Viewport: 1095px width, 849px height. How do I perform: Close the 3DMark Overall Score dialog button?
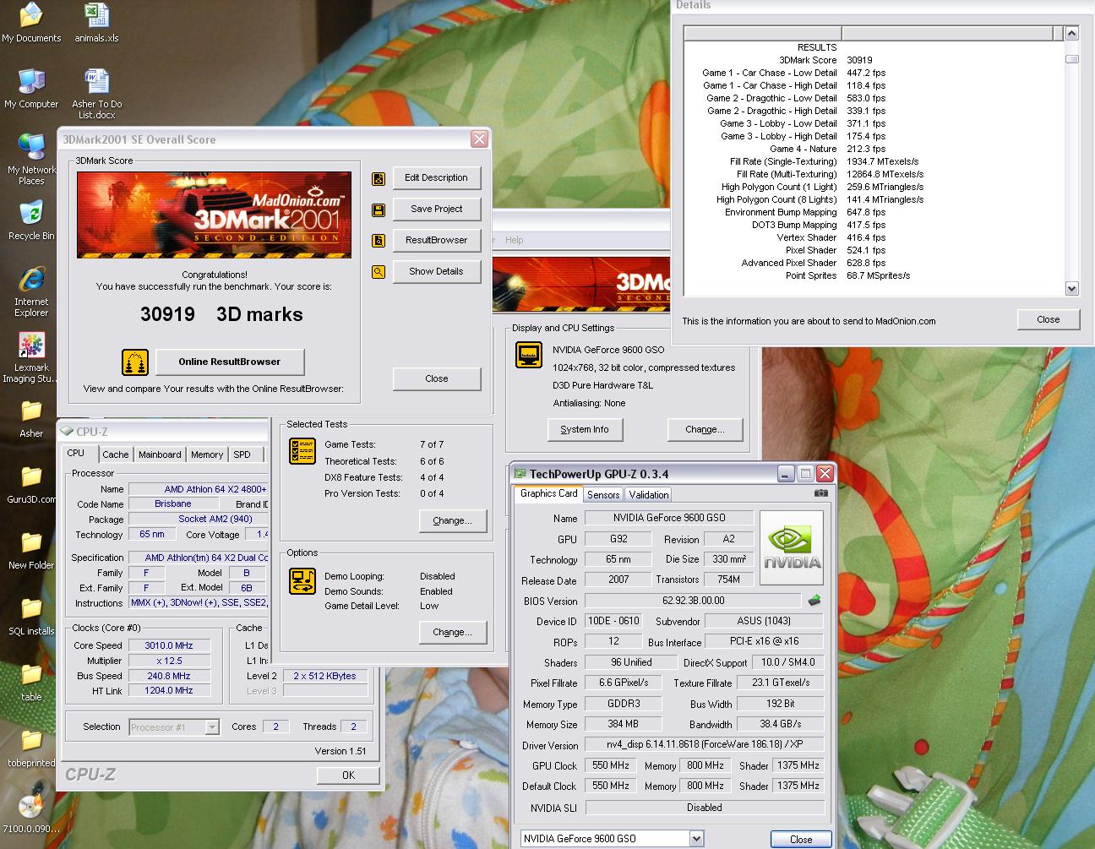point(436,379)
